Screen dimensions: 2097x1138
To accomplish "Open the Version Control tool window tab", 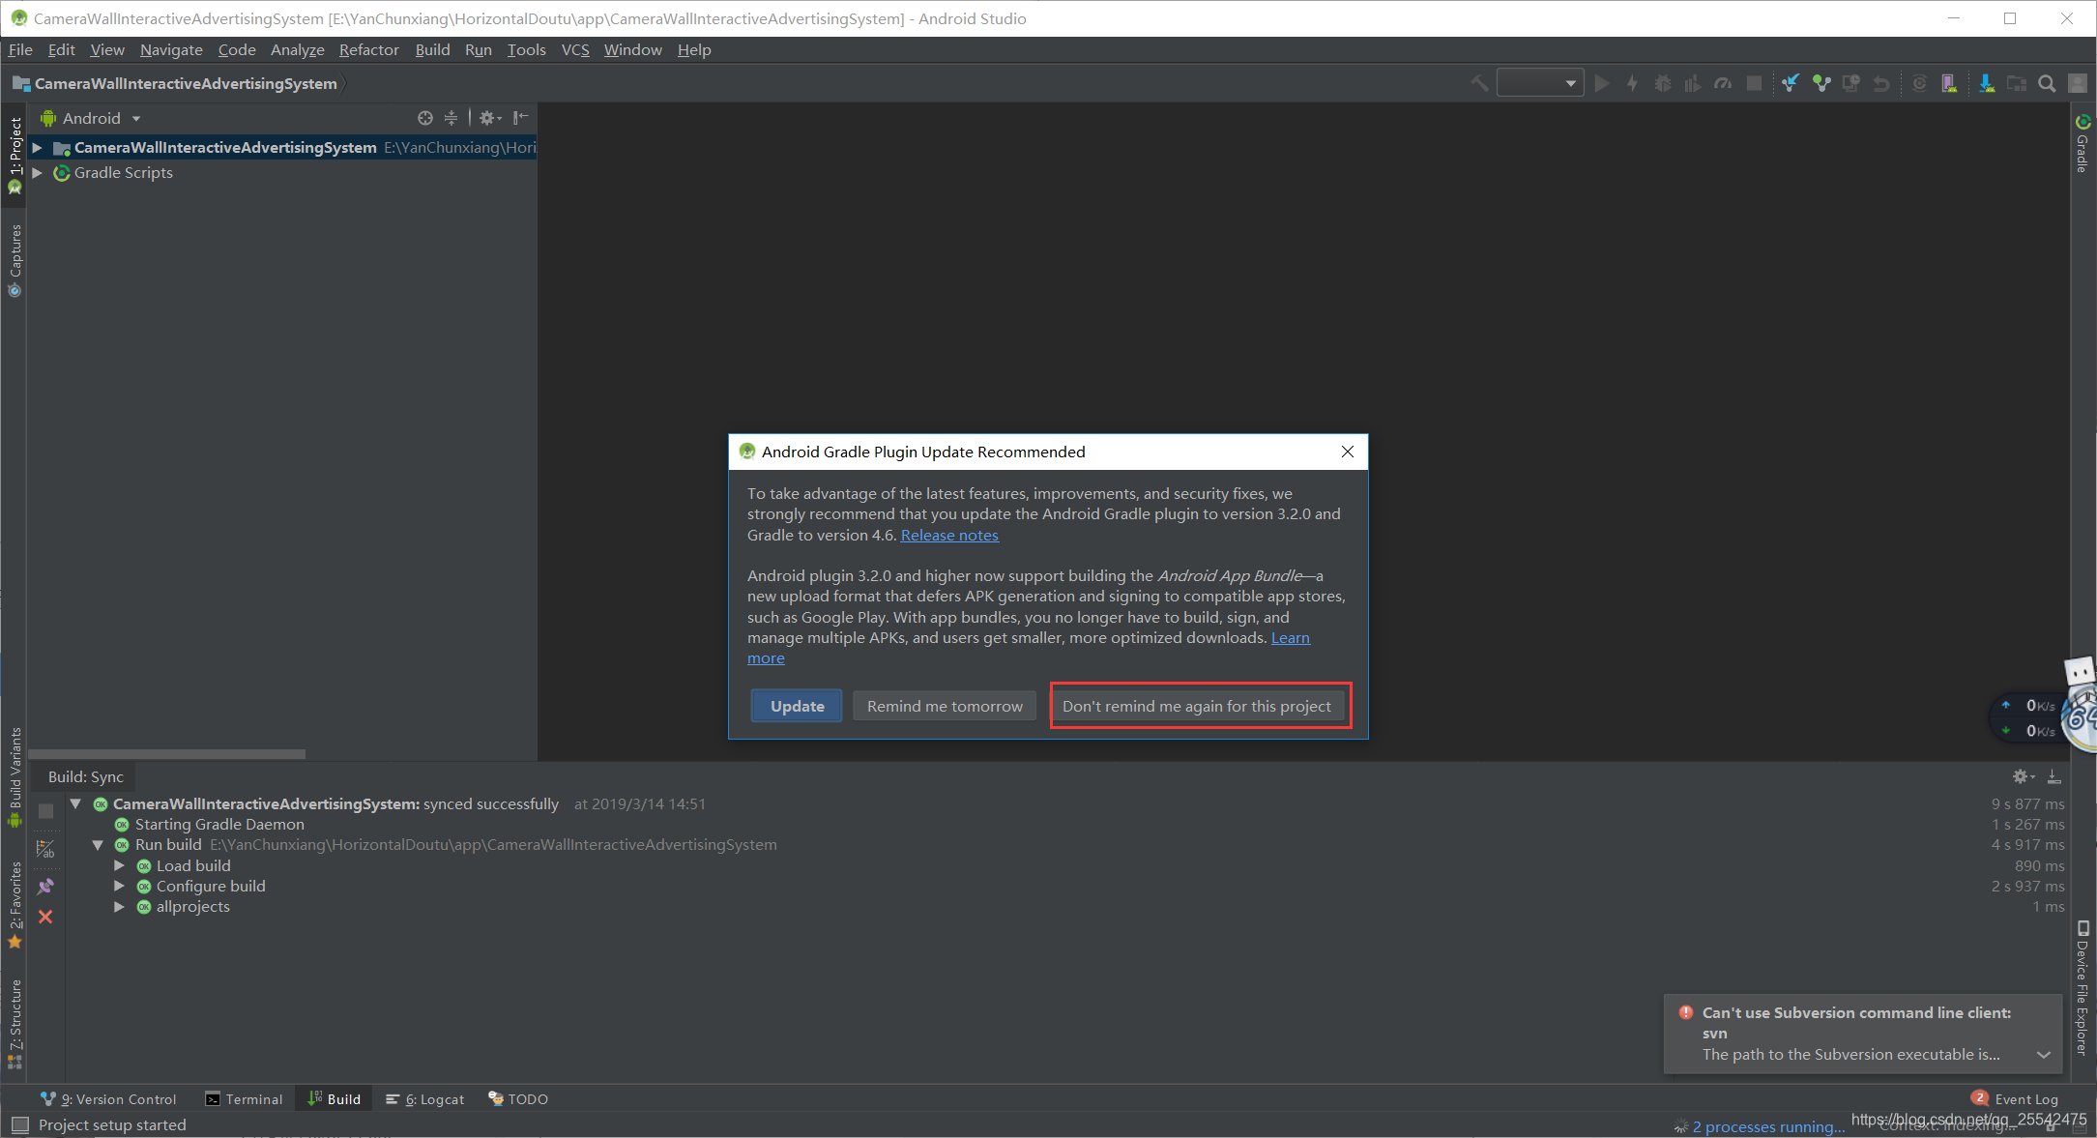I will tap(108, 1099).
